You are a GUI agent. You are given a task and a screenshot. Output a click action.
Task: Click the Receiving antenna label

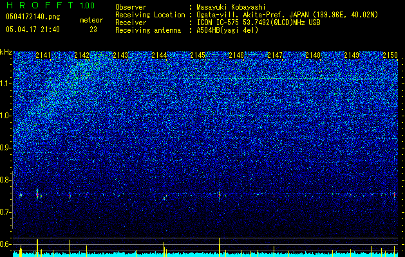pyautogui.click(x=148, y=30)
